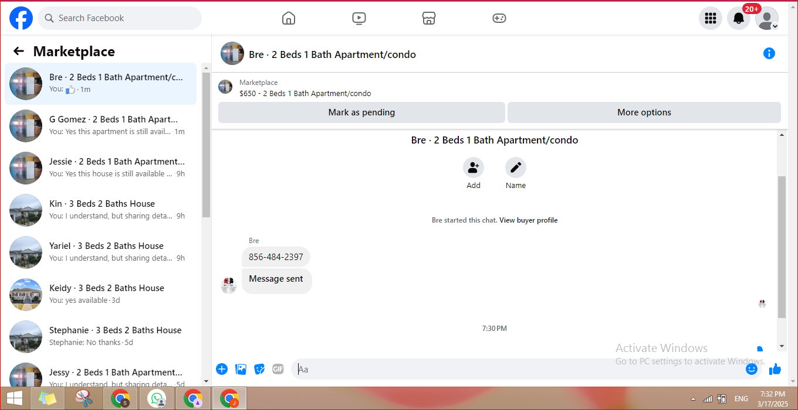Open the conversation info icon
The width and height of the screenshot is (798, 410).
(769, 54)
